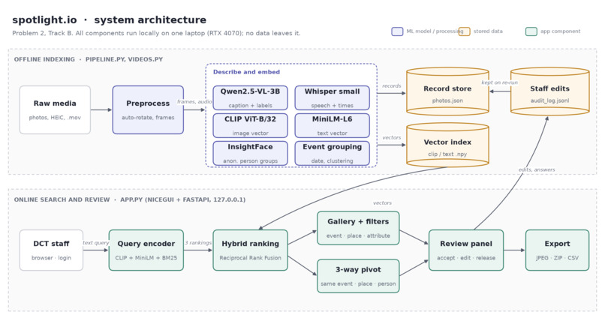Click the app component legend green swatch
This screenshot has width=605, height=327.
[531, 31]
